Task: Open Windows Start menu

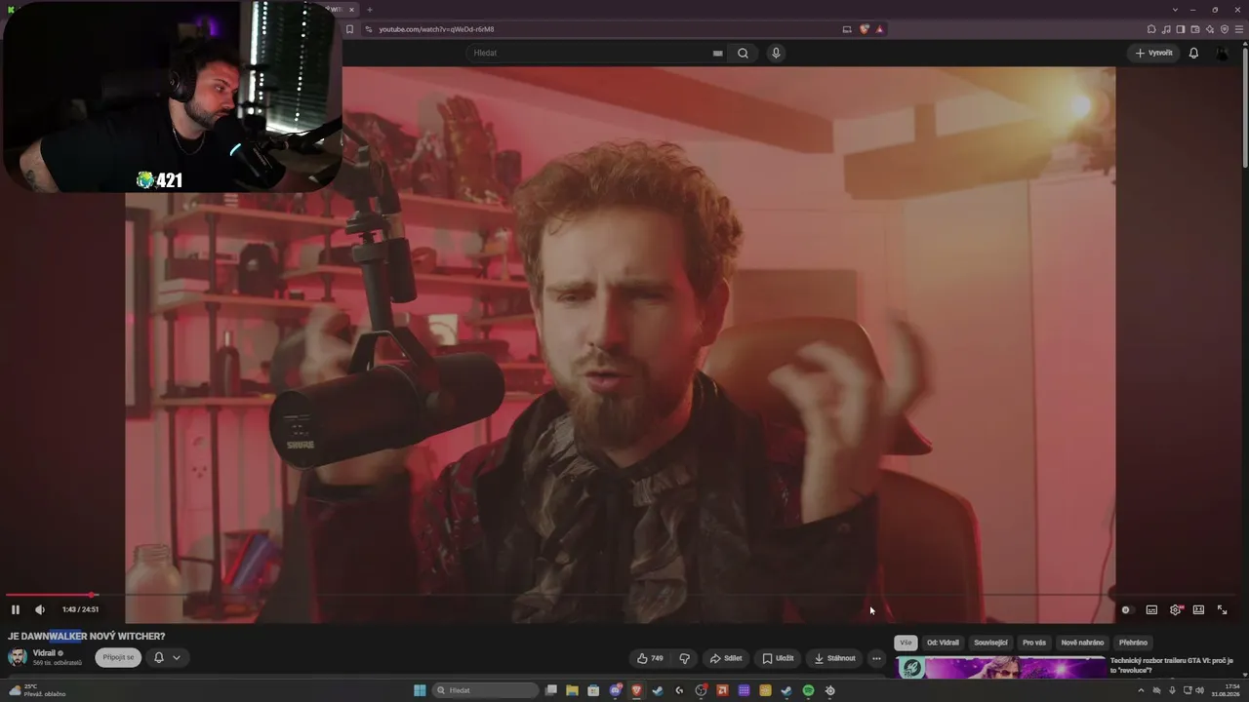Action: coord(420,690)
